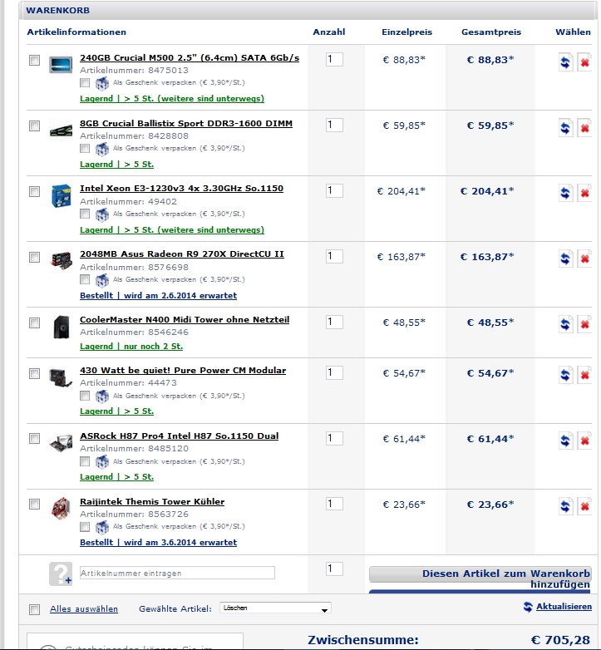Toggle the Alles auswählen checkbox
Screen dimensions: 601x650
click(34, 609)
